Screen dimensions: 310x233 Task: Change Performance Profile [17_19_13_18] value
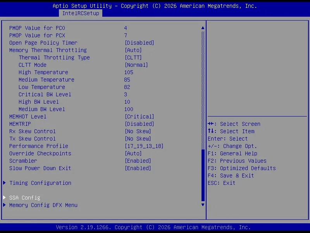click(x=144, y=146)
